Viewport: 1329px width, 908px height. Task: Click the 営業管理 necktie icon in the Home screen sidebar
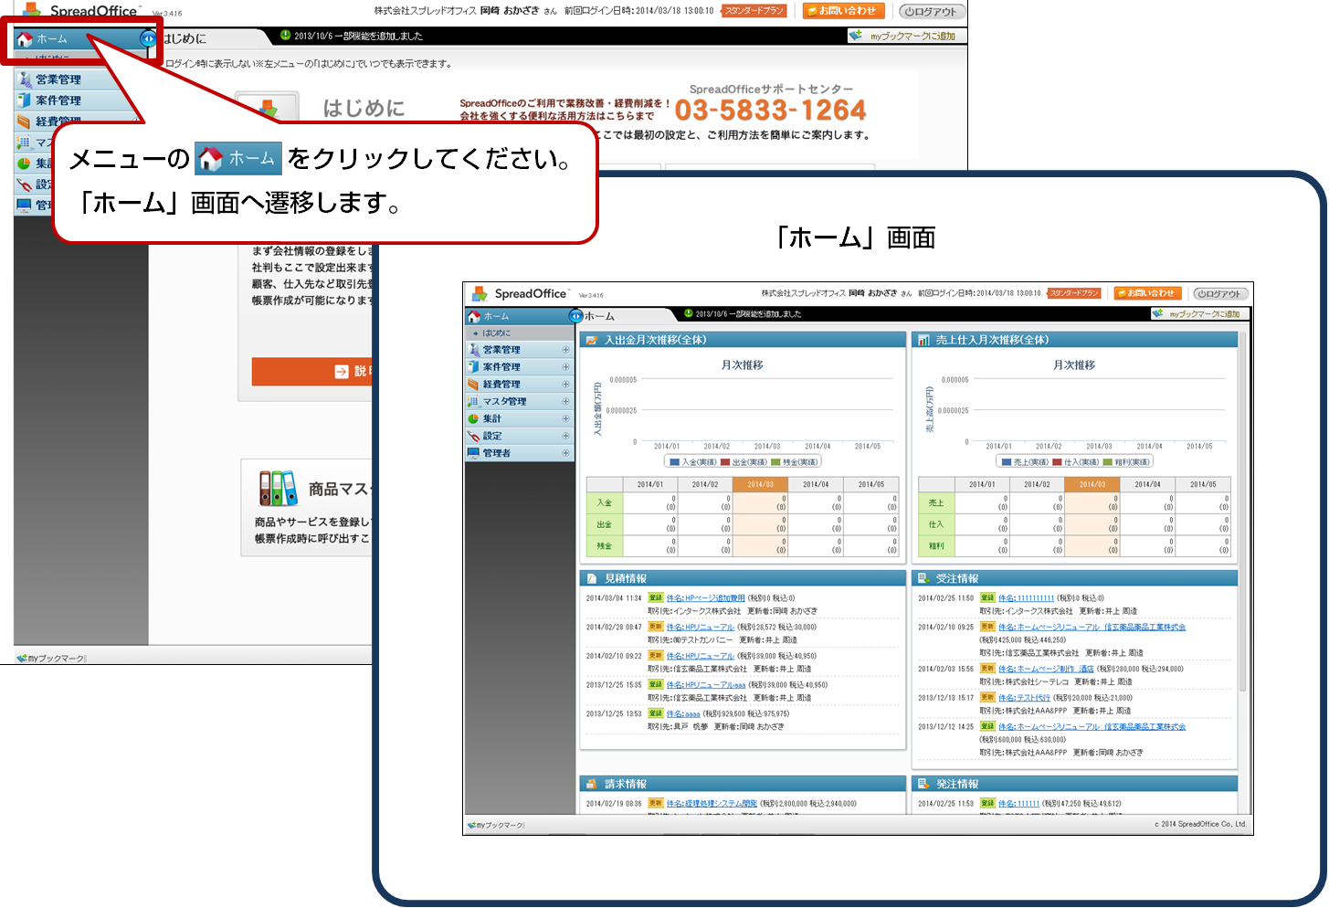click(473, 350)
